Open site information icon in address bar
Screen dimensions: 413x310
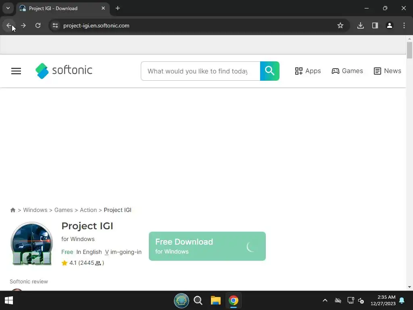[x=55, y=25]
